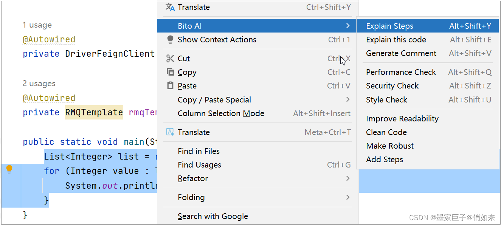Viewport: 501px width, 225px height.
Task: Click the lower Translate plugin icon
Action: click(x=170, y=132)
